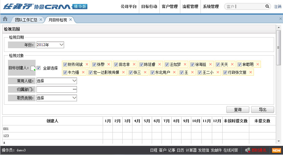The width and height of the screenshot is (283, 155).
Task: Uncheck the 牛力强 checkbox
Action: click(65, 72)
